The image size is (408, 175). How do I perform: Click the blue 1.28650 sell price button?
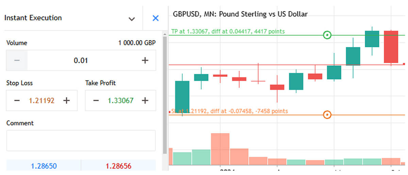pyautogui.click(x=44, y=166)
